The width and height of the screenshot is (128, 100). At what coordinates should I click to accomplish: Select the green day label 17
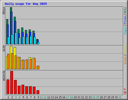[x=67, y=97]
